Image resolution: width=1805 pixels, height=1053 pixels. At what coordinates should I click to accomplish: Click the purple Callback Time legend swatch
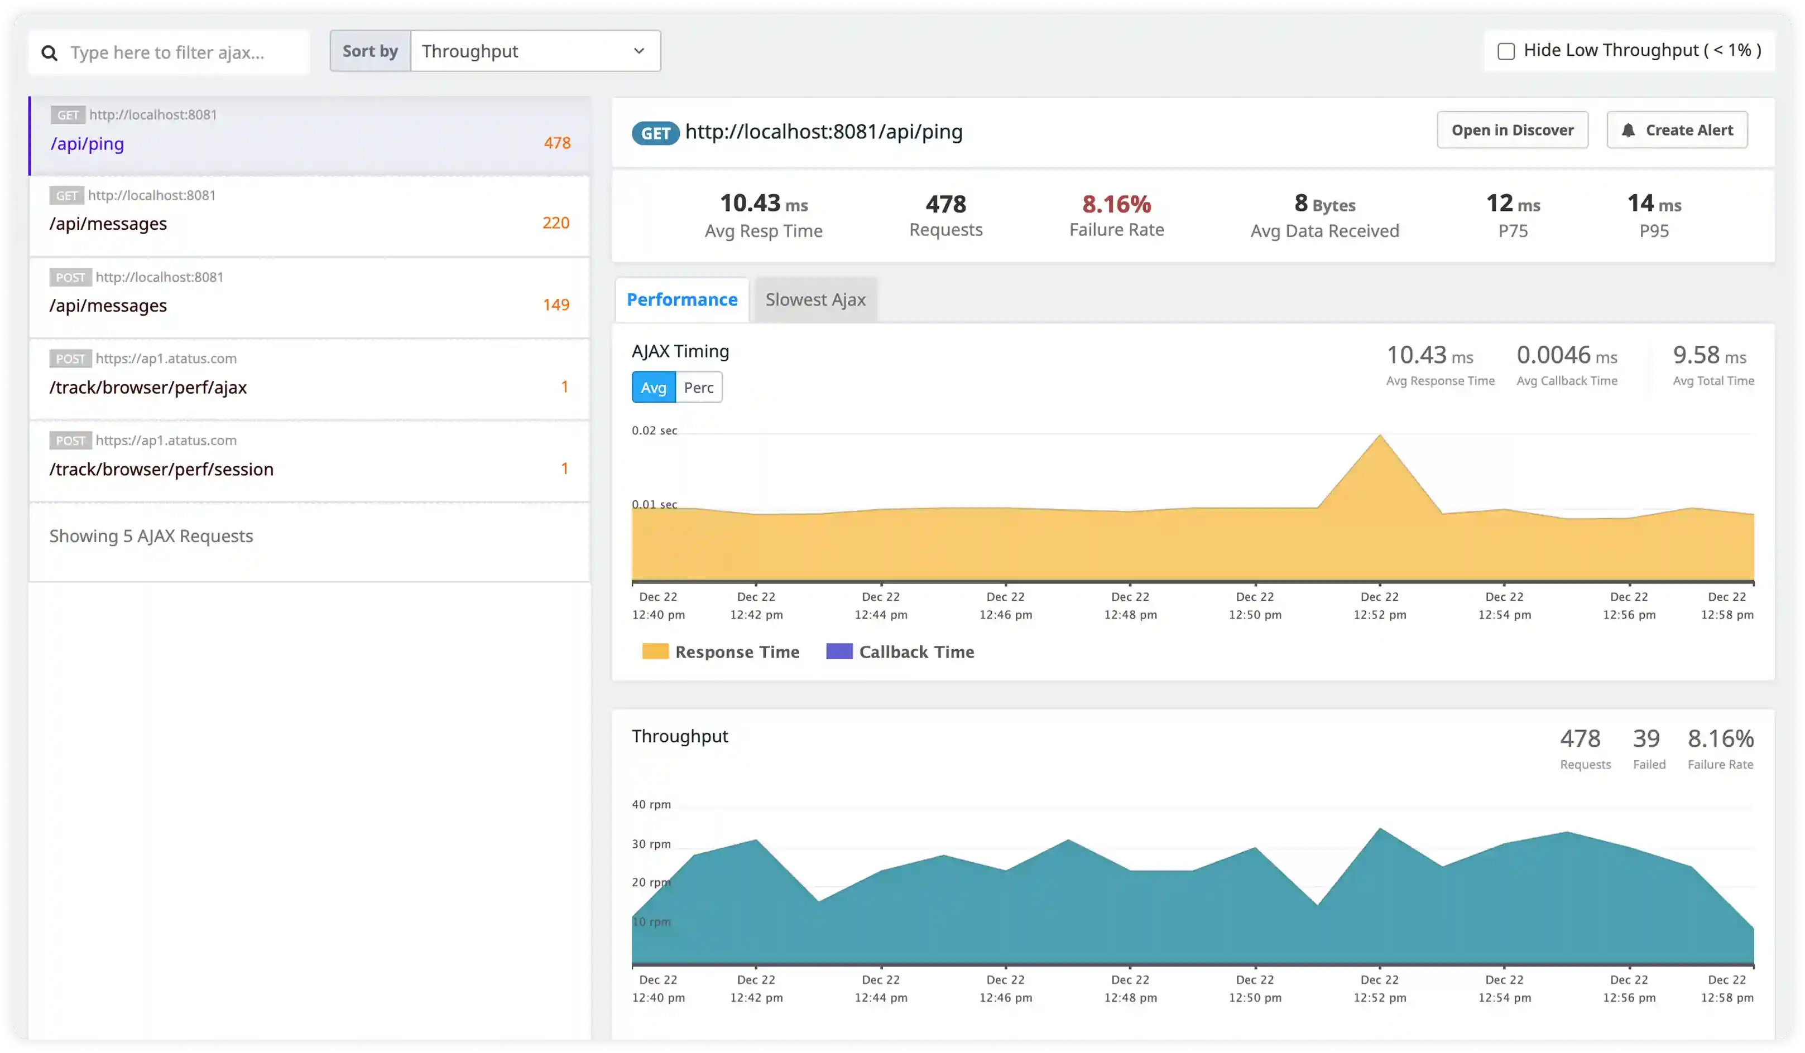(839, 651)
